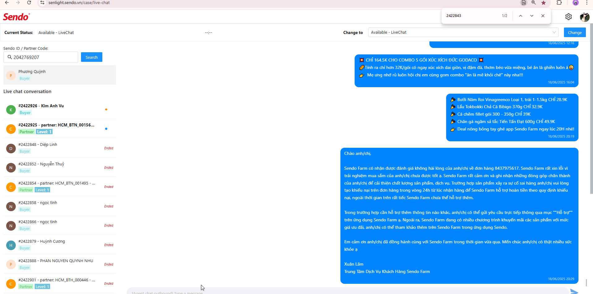Image resolution: width=593 pixels, height=294 pixels.
Task: Click the Buyer badge under Kim Anh Vu
Action: click(25, 113)
